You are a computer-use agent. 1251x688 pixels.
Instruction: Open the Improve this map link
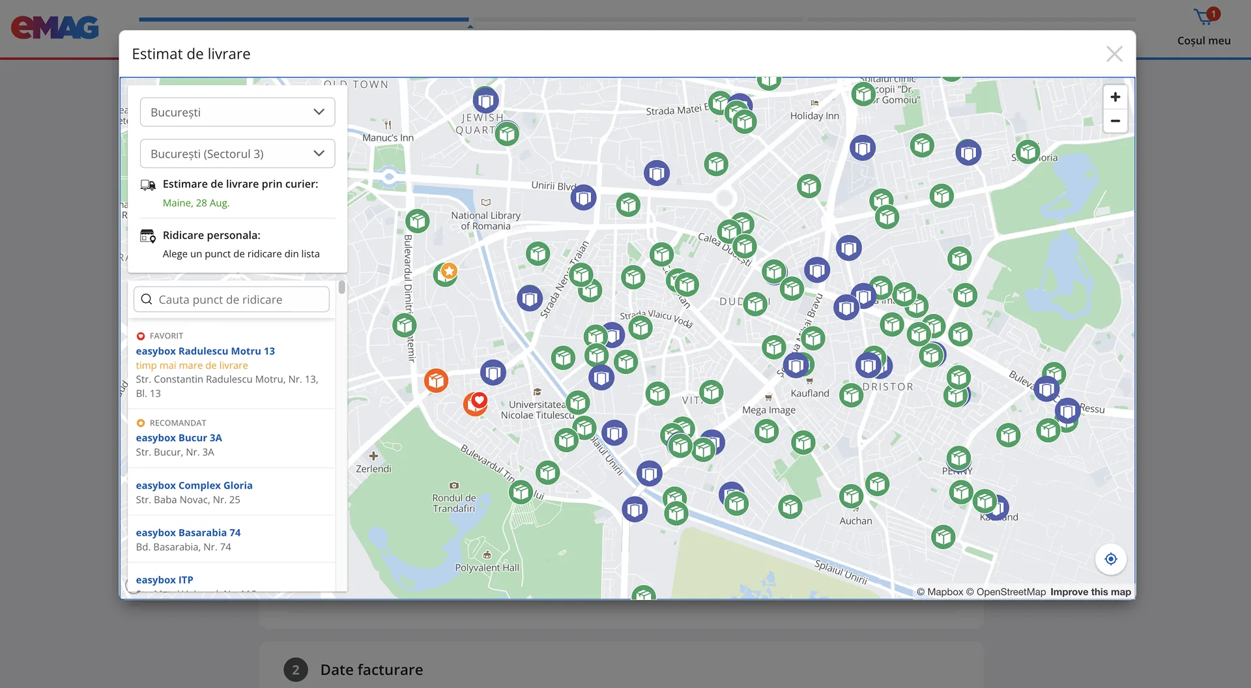coord(1091,592)
